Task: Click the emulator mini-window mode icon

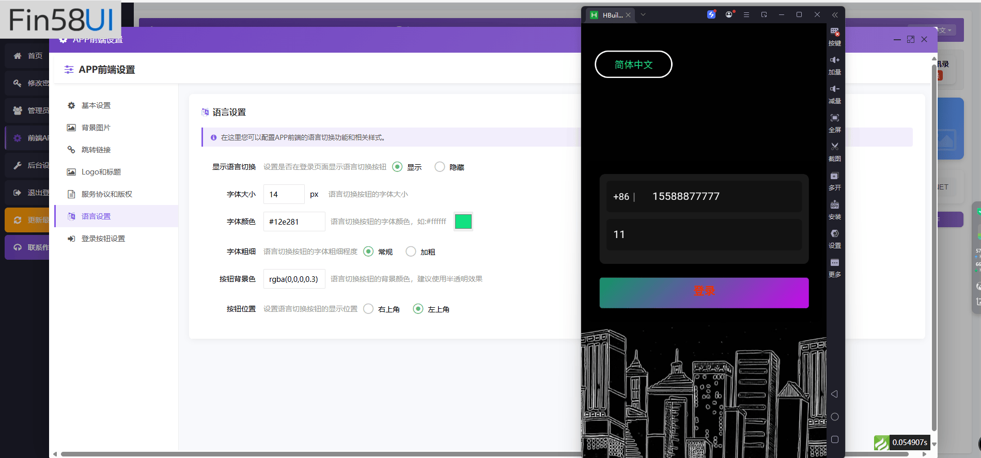Action: pyautogui.click(x=764, y=14)
